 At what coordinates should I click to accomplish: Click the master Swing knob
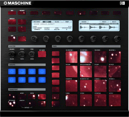click(32, 54)
